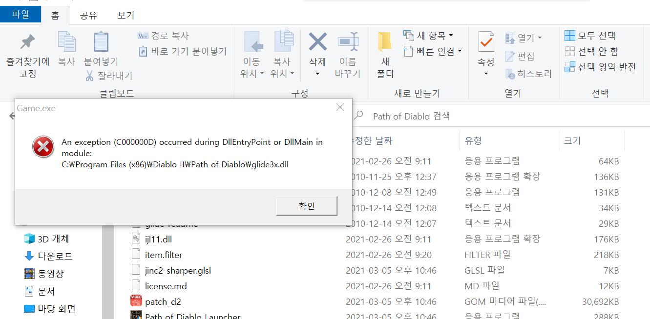Select the item.filter file
The image size is (650, 319).
coord(164,255)
